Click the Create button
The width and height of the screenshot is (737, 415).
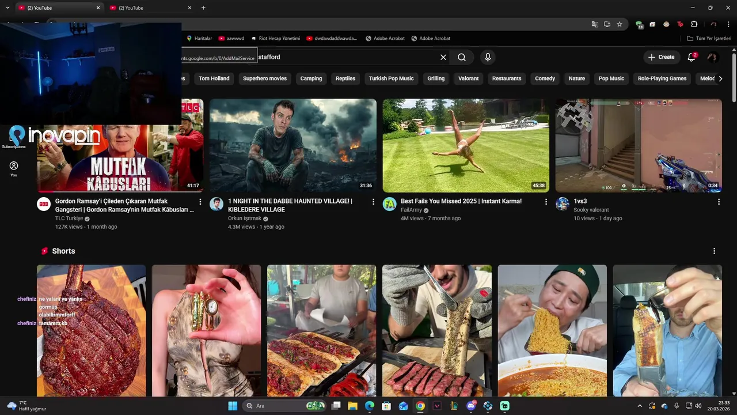click(661, 57)
